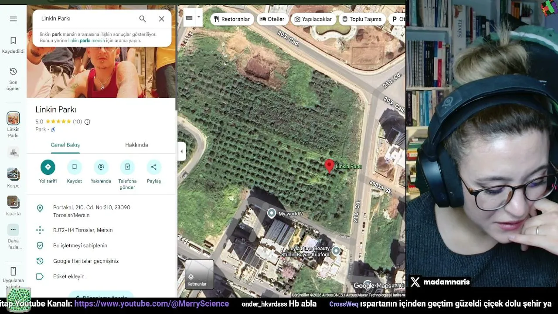Open the input tools dropdown arrow
558x314 pixels.
pyautogui.click(x=199, y=18)
